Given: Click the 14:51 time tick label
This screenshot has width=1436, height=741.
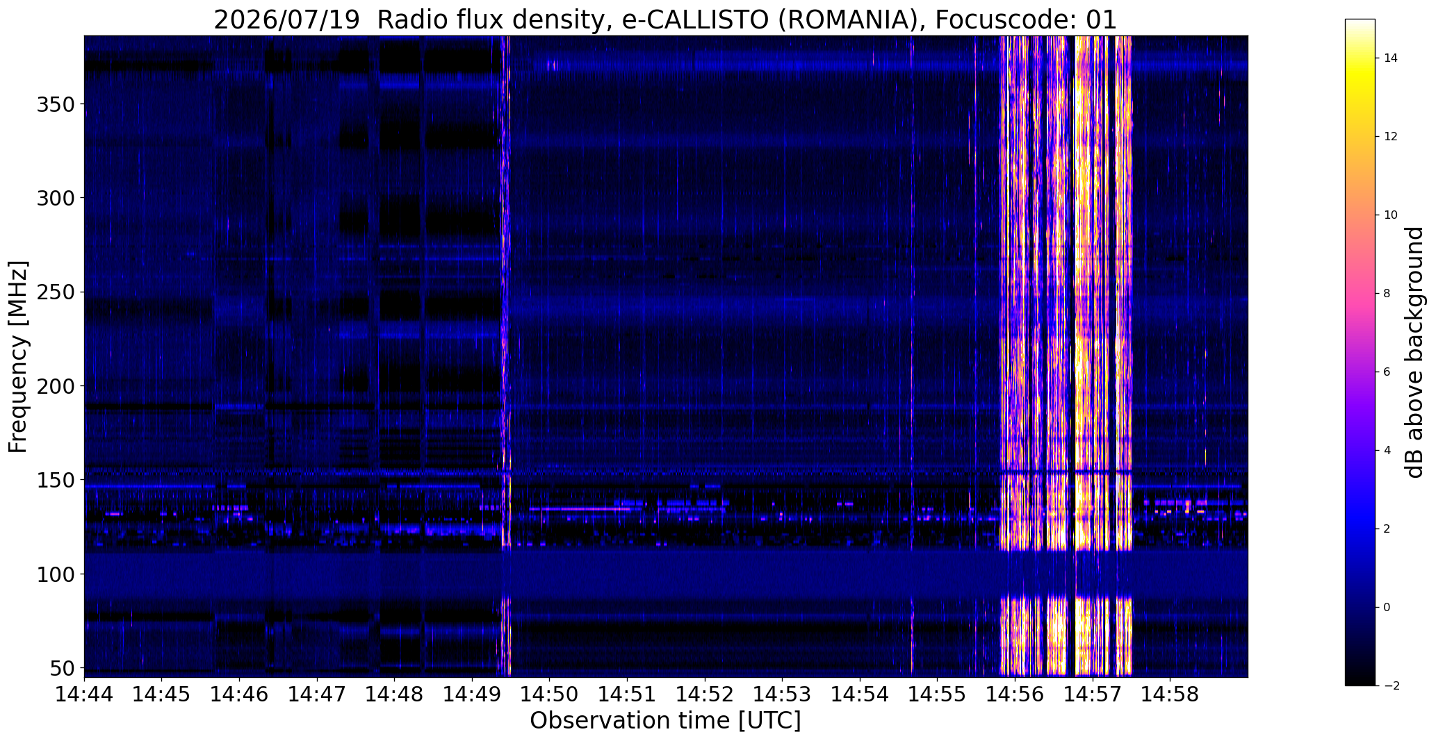Looking at the screenshot, I should [628, 694].
